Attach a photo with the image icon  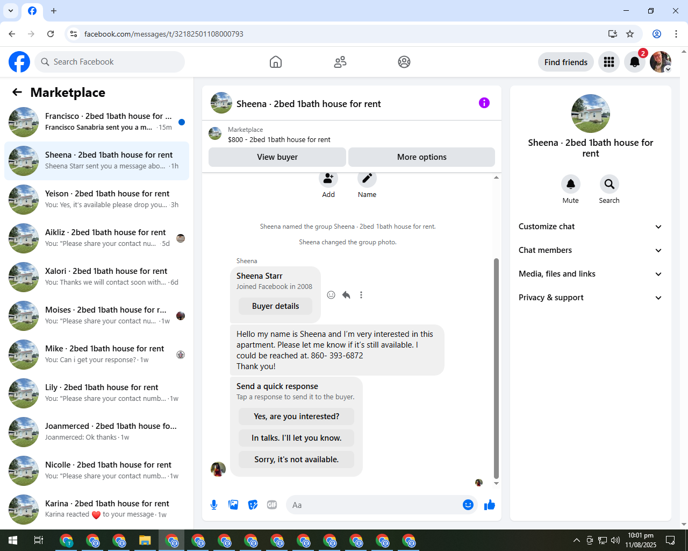pyautogui.click(x=233, y=505)
